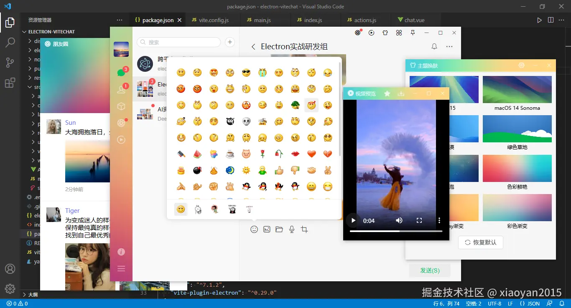Click the image picker icon in chat toolbar

(x=267, y=229)
